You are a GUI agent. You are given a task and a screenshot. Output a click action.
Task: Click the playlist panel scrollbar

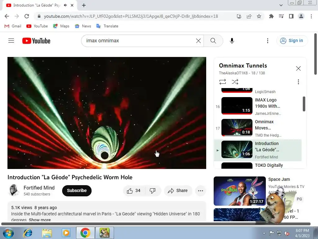click(x=304, y=104)
